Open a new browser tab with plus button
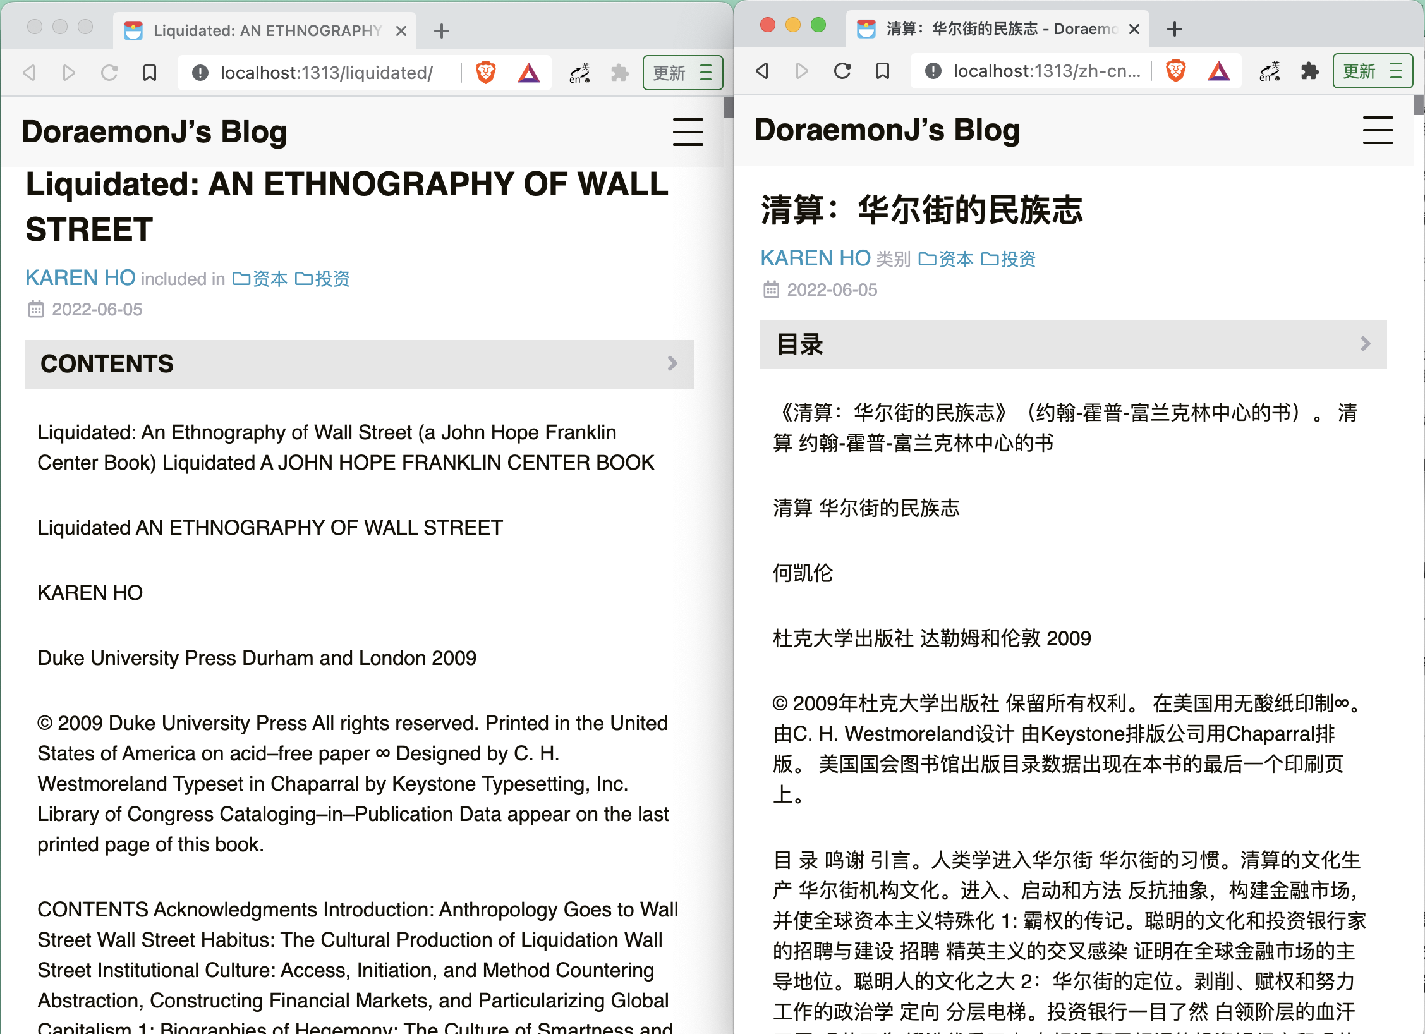This screenshot has height=1034, width=1425. click(x=442, y=30)
